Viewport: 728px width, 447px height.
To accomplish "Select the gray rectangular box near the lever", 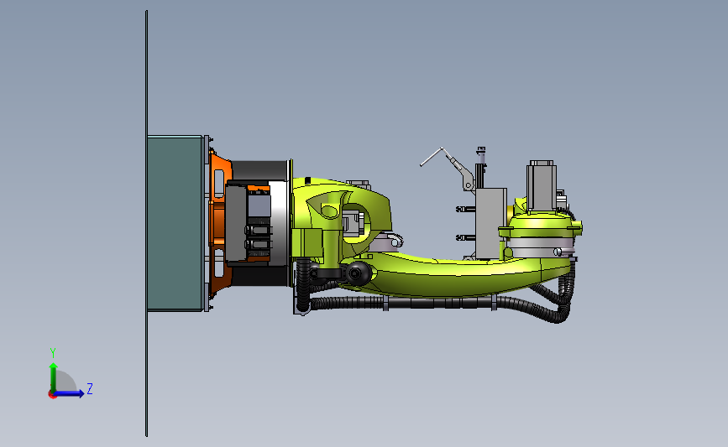I will tap(491, 223).
